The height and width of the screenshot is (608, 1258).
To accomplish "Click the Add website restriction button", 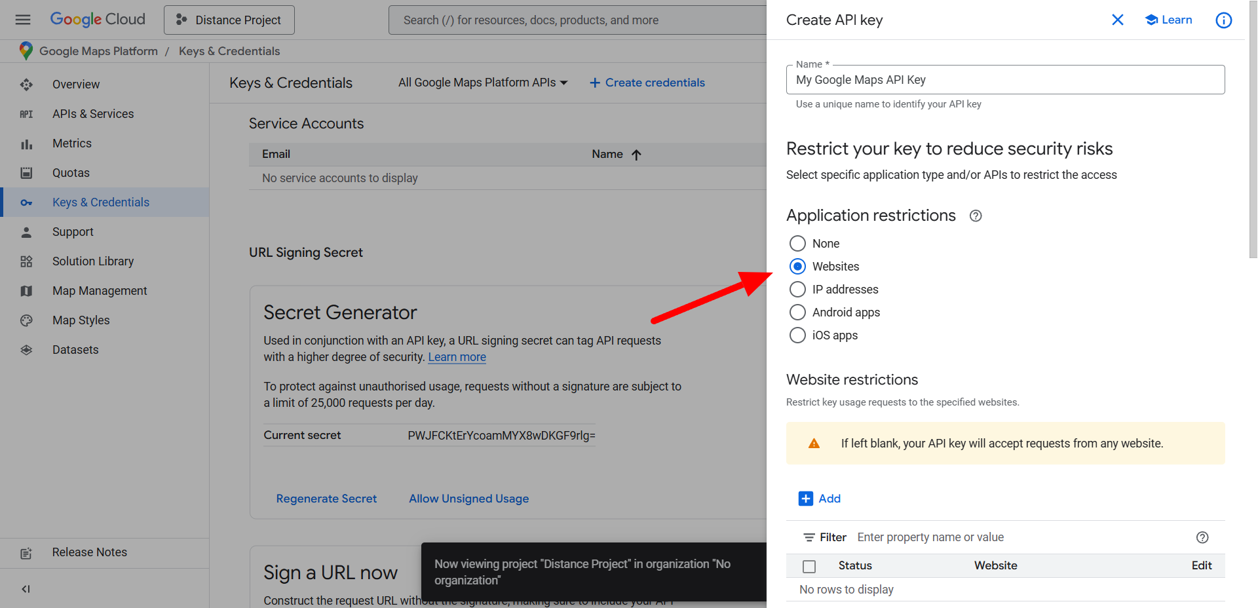I will (x=820, y=499).
